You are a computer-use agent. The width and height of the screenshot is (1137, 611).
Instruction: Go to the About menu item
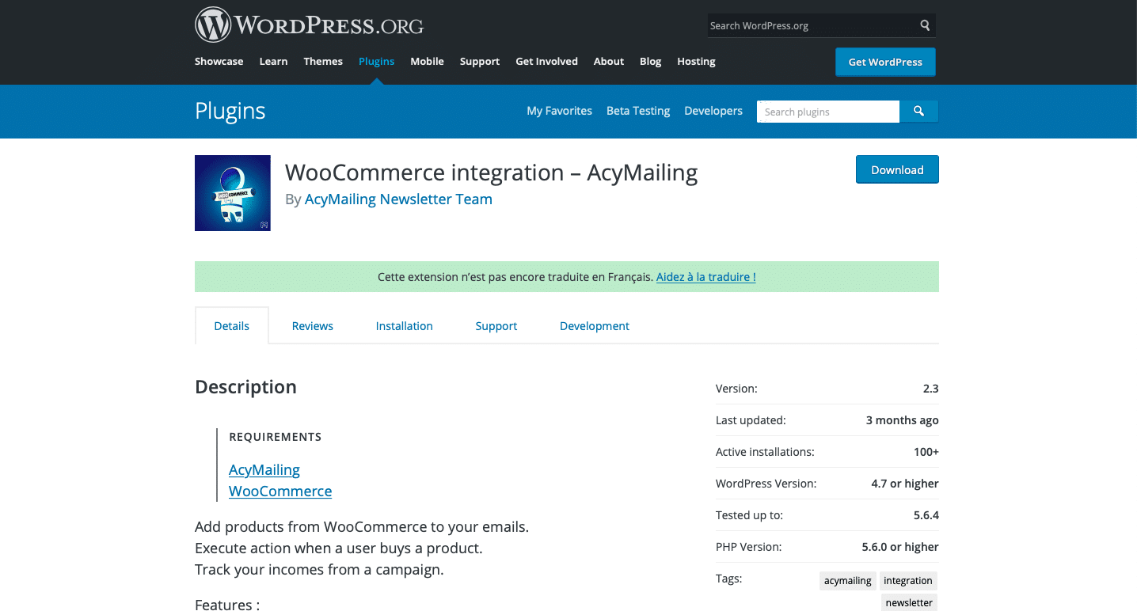[609, 61]
